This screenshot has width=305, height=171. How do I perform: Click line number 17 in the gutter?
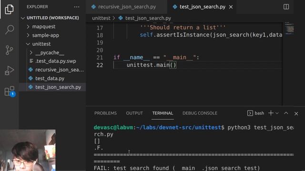point(100,28)
